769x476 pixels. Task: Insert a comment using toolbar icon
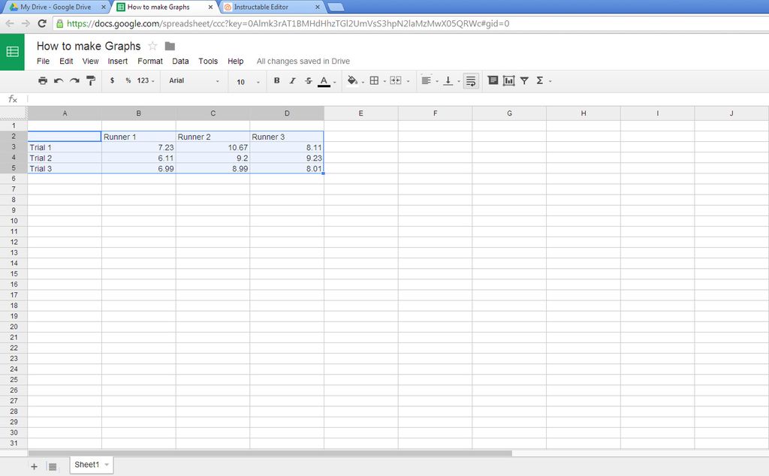point(493,80)
